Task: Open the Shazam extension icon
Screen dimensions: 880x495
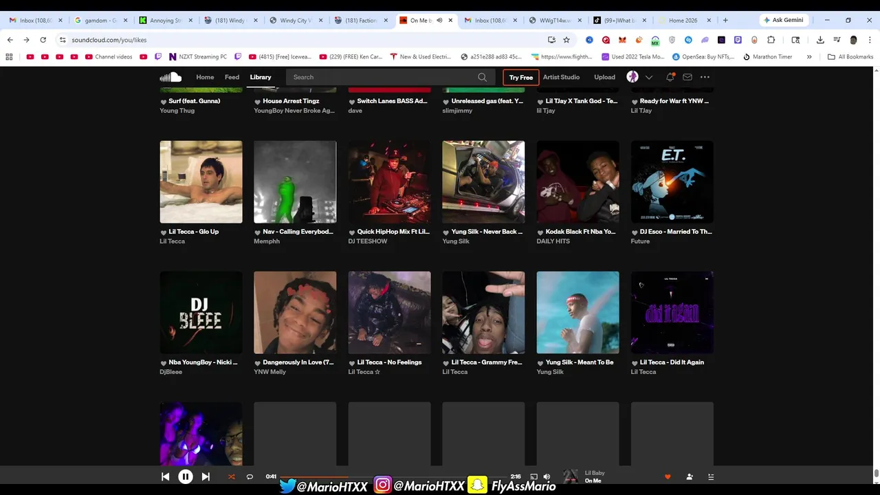Action: tap(688, 40)
